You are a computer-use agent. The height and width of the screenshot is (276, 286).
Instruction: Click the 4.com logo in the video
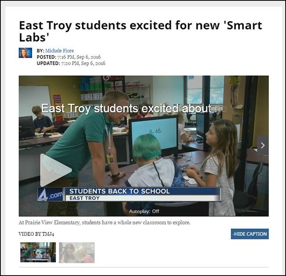pyautogui.click(x=50, y=194)
